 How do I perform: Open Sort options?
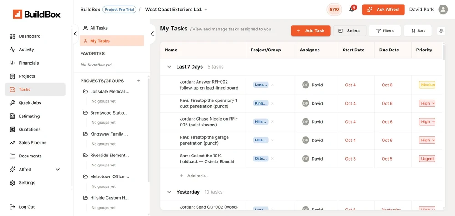click(418, 31)
